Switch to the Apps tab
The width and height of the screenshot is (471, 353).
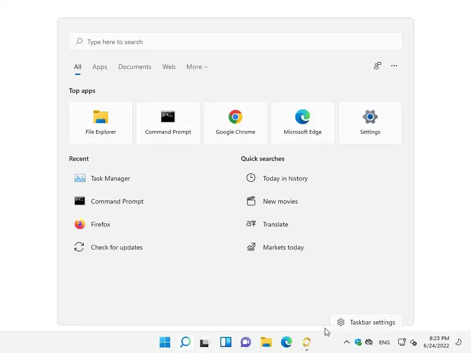click(100, 67)
